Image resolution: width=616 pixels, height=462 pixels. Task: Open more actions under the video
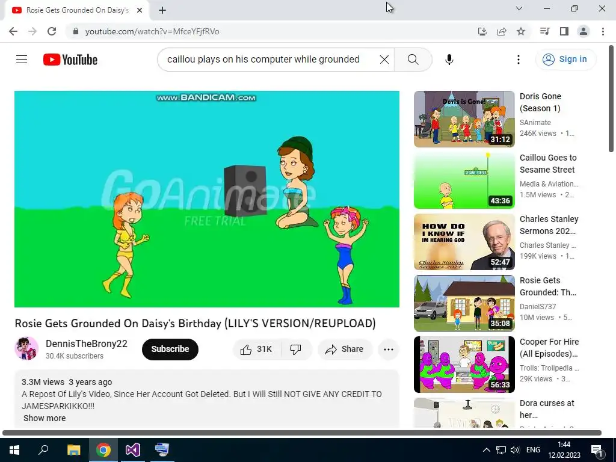click(x=388, y=350)
